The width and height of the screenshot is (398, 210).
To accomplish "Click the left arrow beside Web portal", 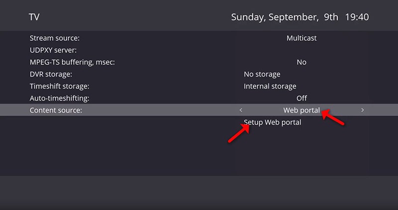I will pos(241,110).
